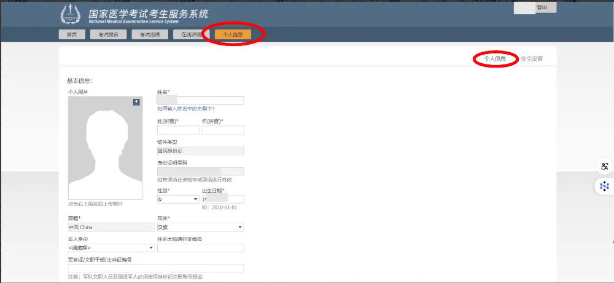Click the date example text 2010-01-01

click(224, 207)
